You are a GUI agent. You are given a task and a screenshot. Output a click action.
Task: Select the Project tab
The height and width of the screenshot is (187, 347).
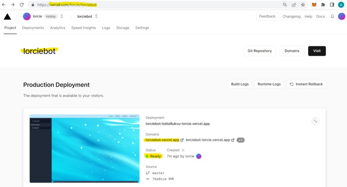pos(10,28)
